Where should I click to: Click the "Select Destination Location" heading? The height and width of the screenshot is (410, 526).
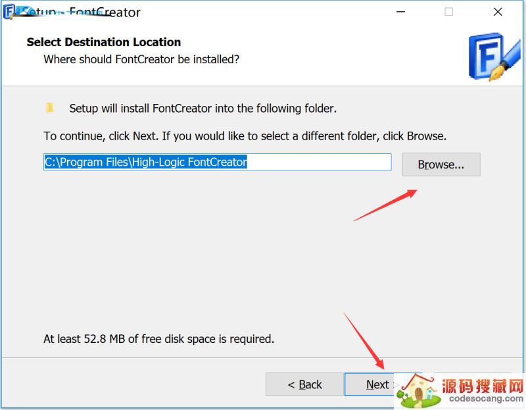pyautogui.click(x=104, y=42)
